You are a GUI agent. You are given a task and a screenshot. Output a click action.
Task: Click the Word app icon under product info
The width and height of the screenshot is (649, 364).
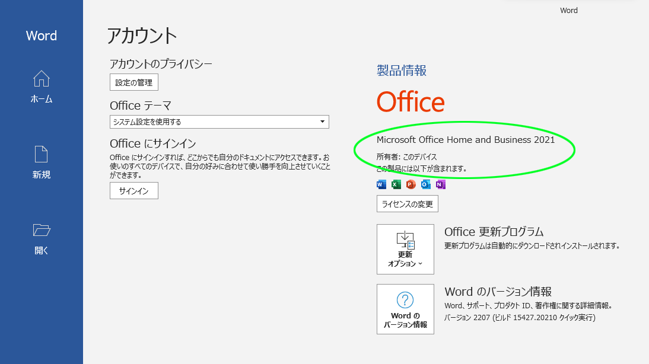pyautogui.click(x=381, y=184)
